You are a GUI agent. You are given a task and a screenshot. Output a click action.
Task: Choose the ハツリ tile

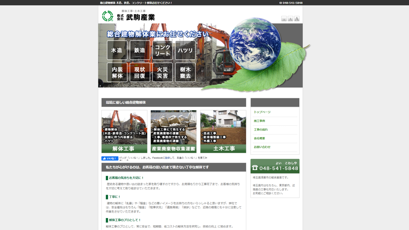pyautogui.click(x=185, y=50)
